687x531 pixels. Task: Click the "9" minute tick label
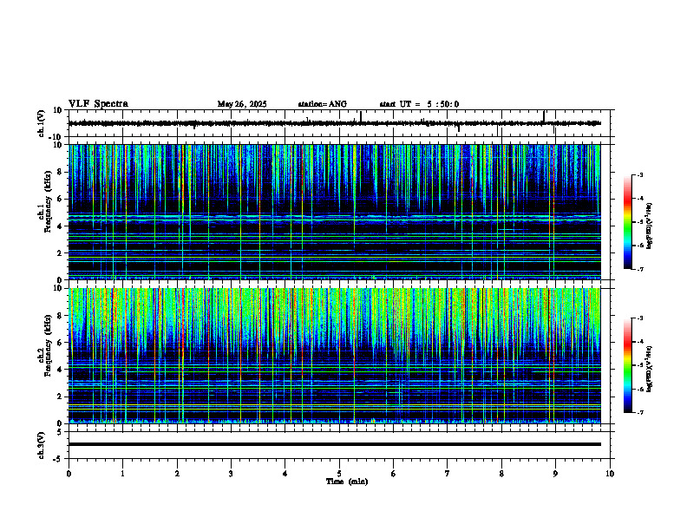coord(555,474)
